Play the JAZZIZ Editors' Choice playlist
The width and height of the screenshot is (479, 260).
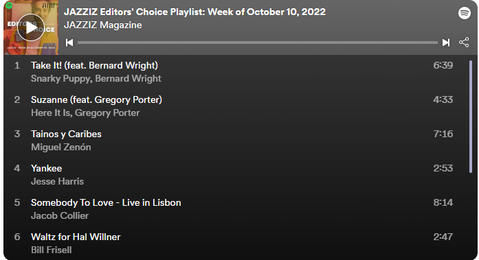click(x=31, y=27)
